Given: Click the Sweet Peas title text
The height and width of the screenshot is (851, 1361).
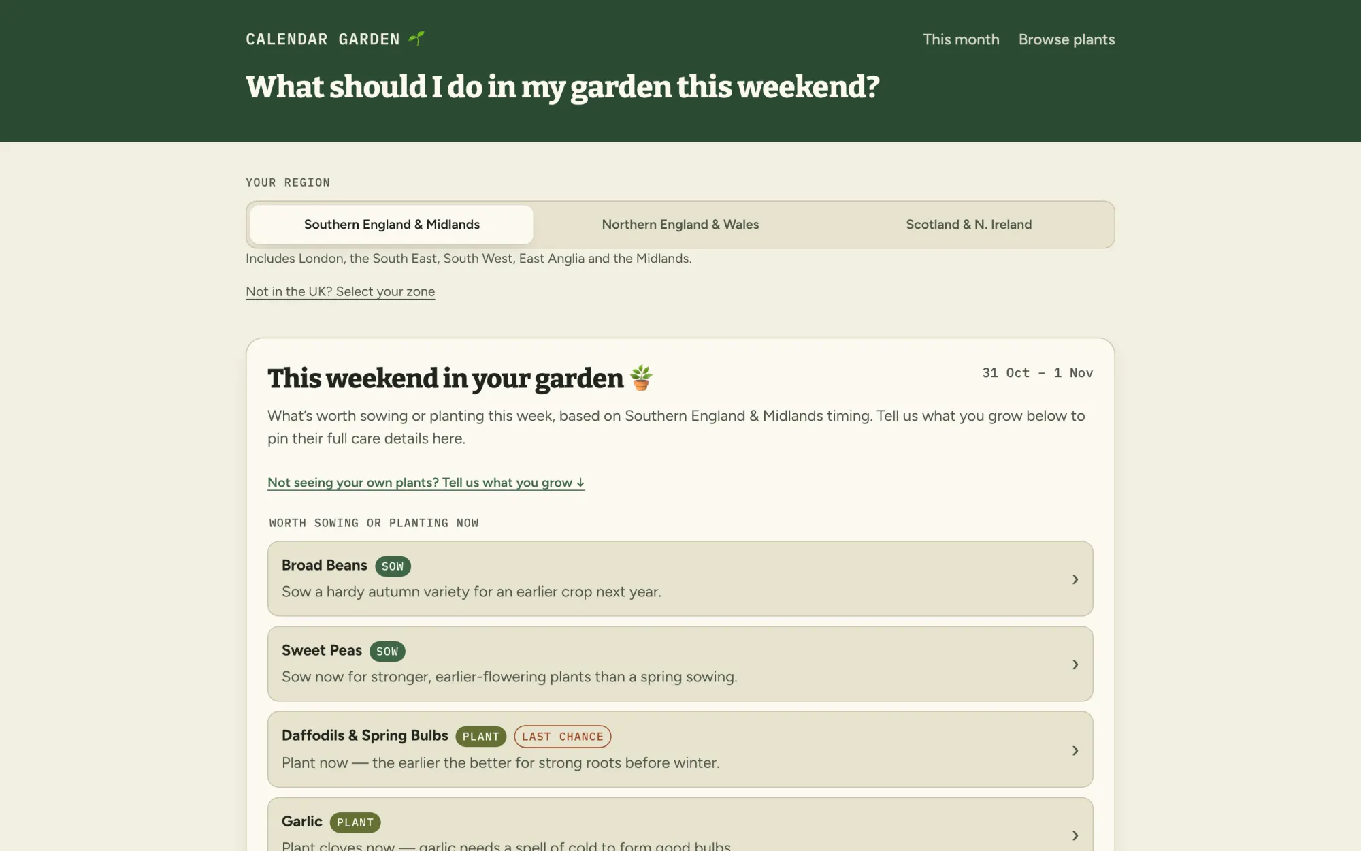Looking at the screenshot, I should pyautogui.click(x=322, y=651).
